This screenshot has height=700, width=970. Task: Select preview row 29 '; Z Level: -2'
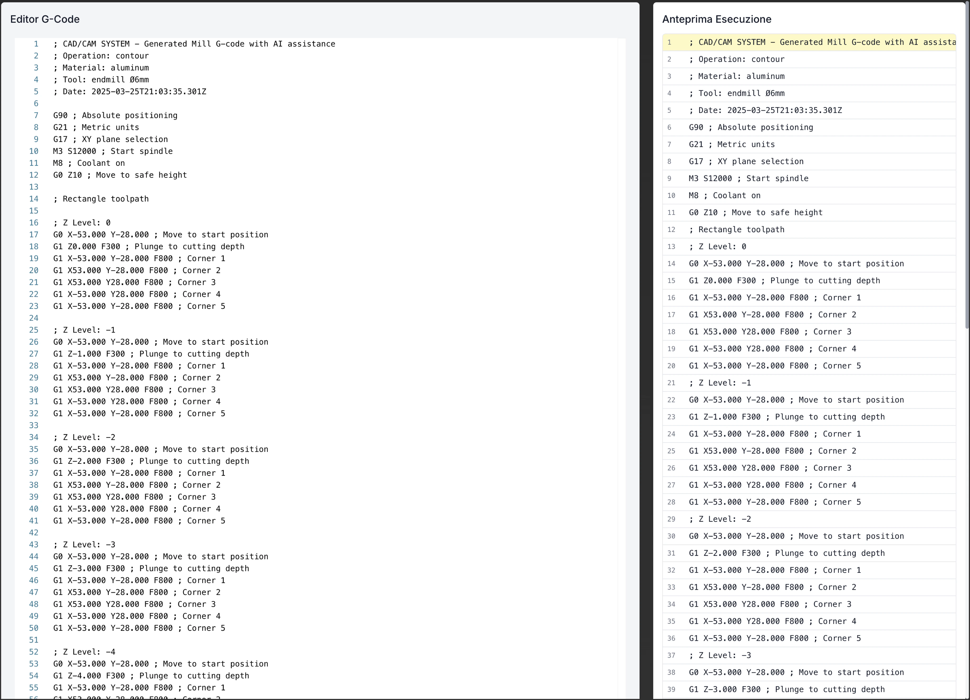coord(809,519)
